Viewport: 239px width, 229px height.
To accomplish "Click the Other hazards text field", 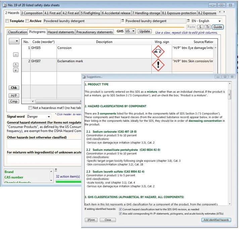I will [44, 144].
